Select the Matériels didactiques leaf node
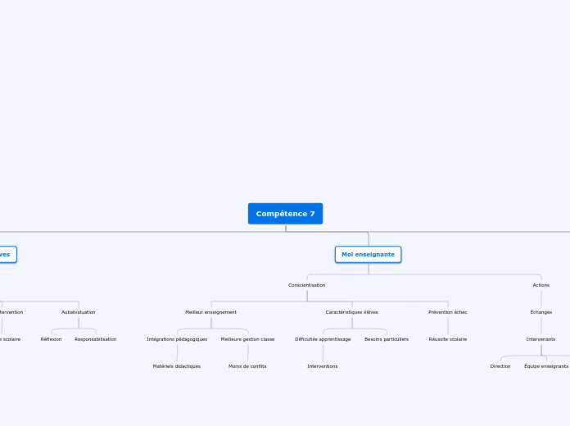The width and height of the screenshot is (570, 426). (176, 366)
